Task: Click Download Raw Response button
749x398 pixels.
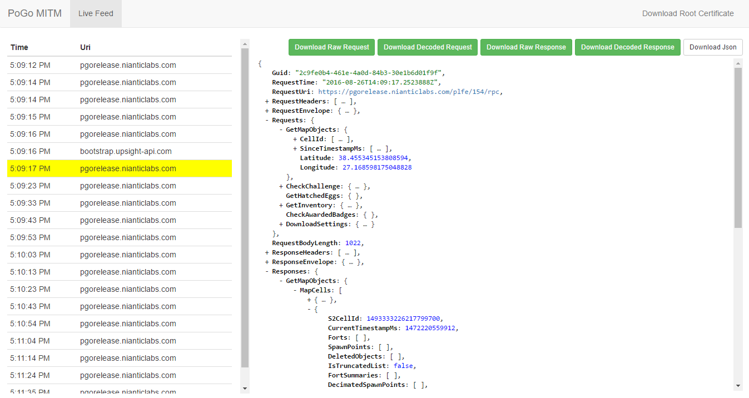Action: click(526, 47)
